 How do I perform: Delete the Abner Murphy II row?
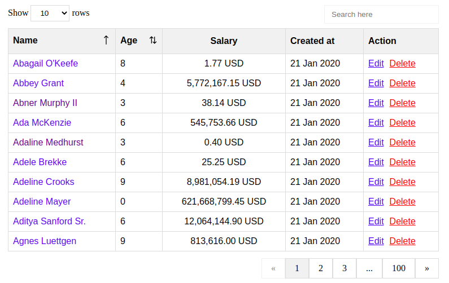[x=402, y=103]
